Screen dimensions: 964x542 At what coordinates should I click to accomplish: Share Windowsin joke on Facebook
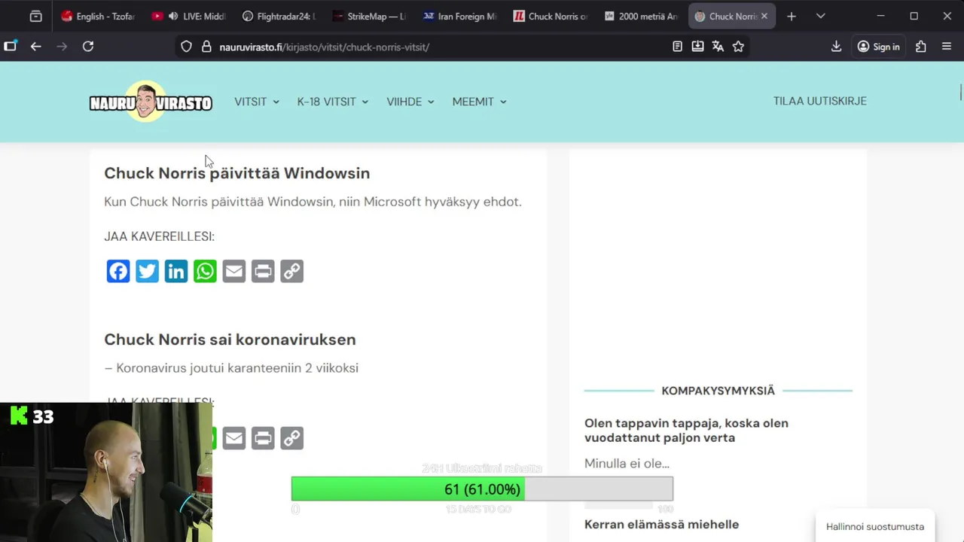118,271
